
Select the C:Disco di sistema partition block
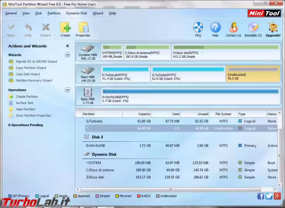coord(148,52)
